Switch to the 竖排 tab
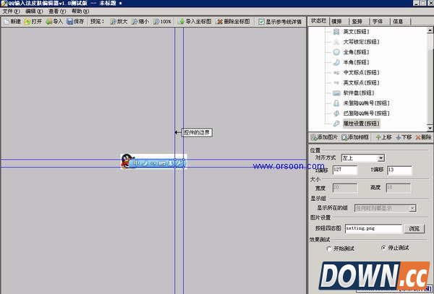Screen dimensions: 434x294 [x=357, y=22]
